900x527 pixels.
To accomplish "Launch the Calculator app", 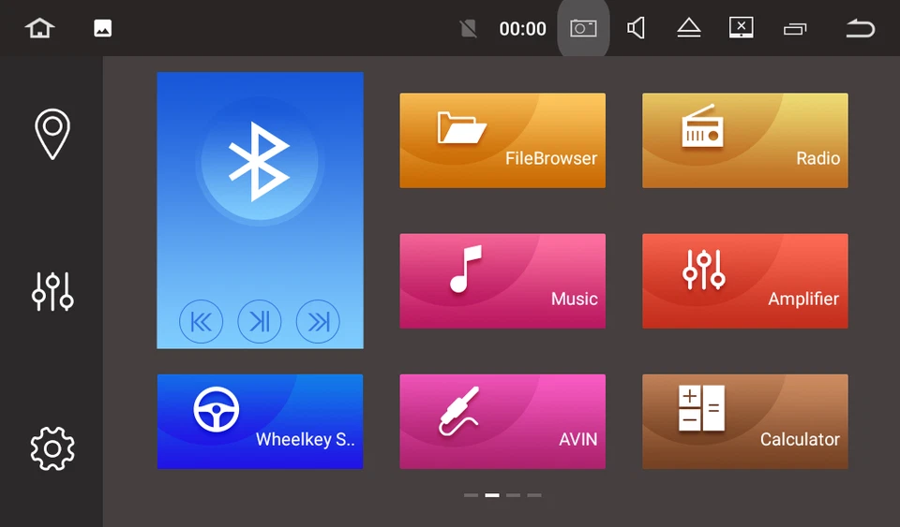I will pos(745,421).
